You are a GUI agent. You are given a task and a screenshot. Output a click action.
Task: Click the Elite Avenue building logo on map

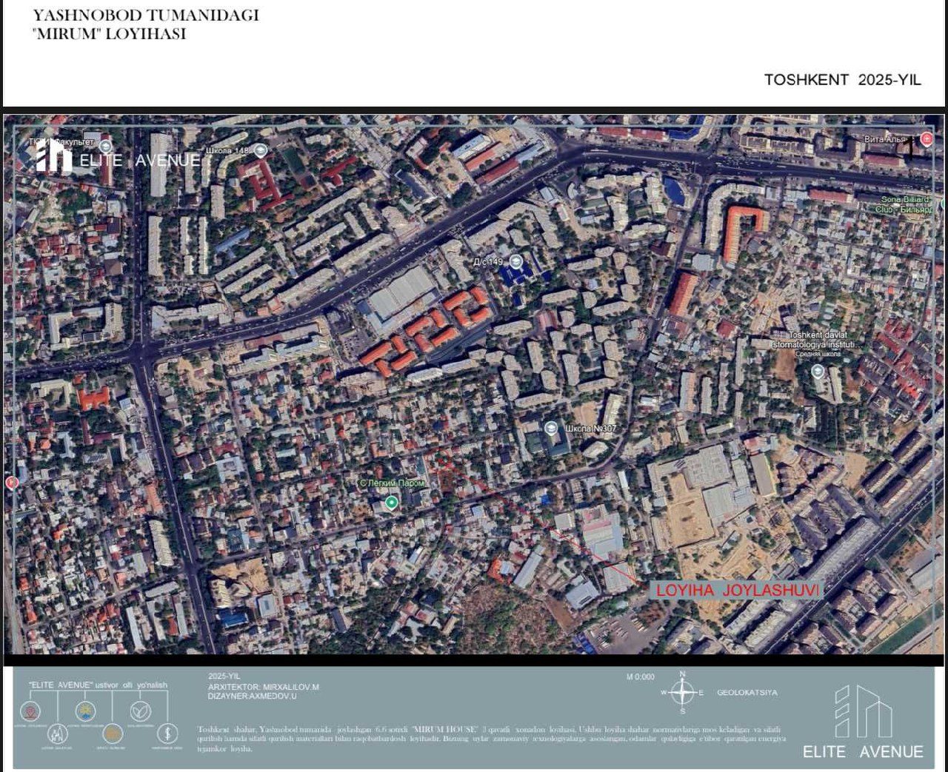pyautogui.click(x=54, y=156)
